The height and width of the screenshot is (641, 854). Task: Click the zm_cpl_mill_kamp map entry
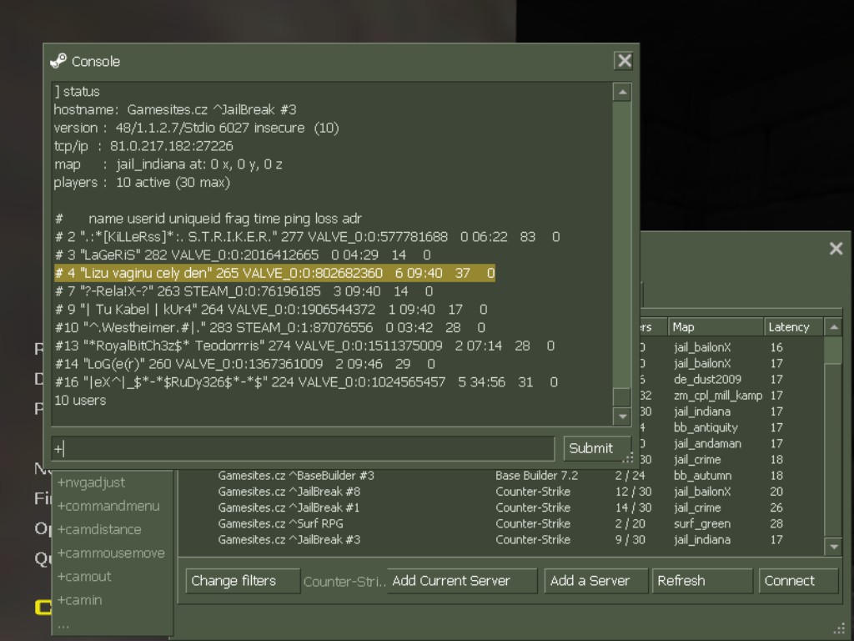click(717, 396)
